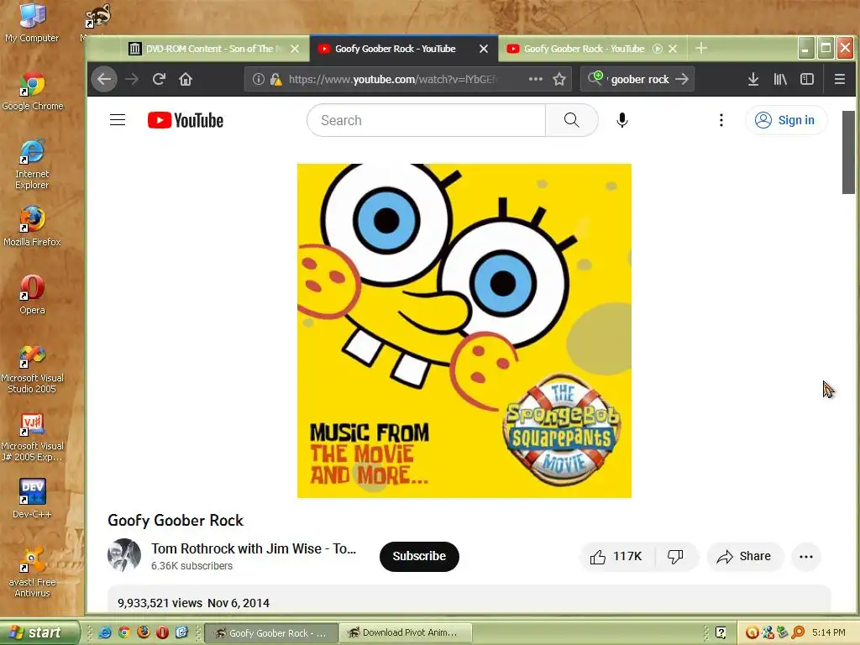Image resolution: width=860 pixels, height=645 pixels.
Task: Open Firefox home page via house icon
Action: [186, 80]
